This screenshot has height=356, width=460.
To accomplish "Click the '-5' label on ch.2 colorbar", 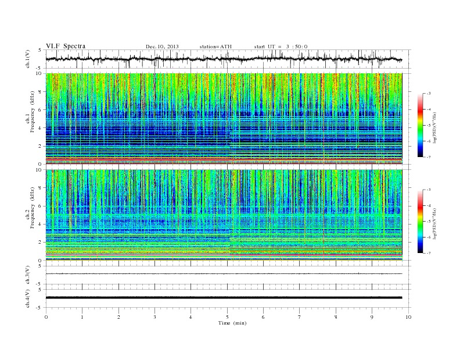I will 429,222.
